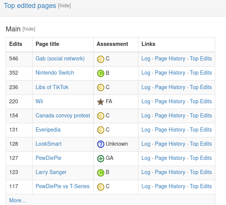Open Top Edits for Nintendo Switch
Screen dimensions: 226x205
201,73
